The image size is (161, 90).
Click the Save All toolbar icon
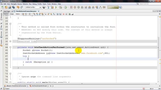13,7
